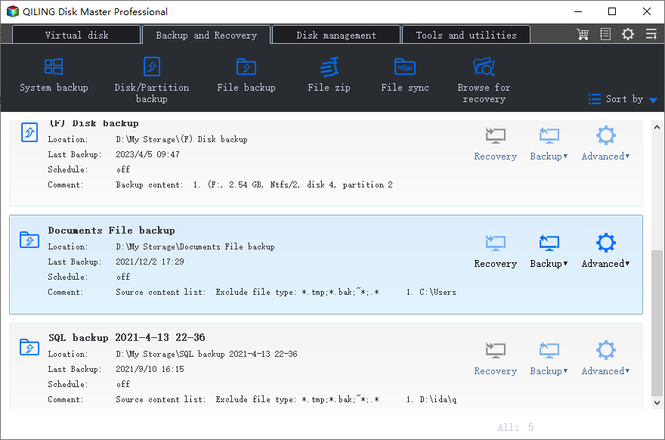Click last backup date '2021/12/2 17:29'
The image size is (665, 440).
click(150, 262)
